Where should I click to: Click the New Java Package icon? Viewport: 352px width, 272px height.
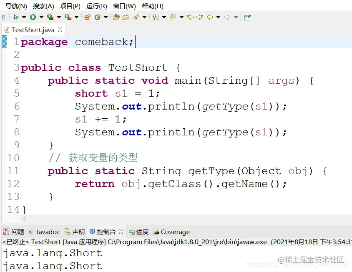pos(87,17)
